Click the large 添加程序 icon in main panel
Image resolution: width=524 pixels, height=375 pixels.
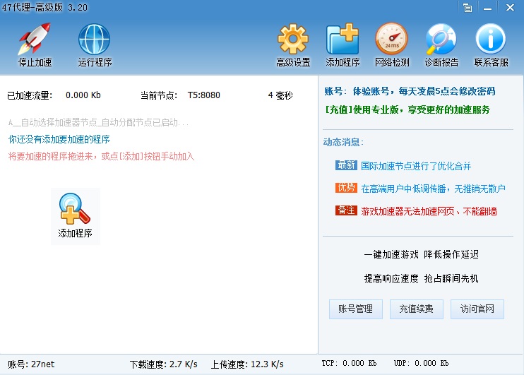pyautogui.click(x=75, y=215)
